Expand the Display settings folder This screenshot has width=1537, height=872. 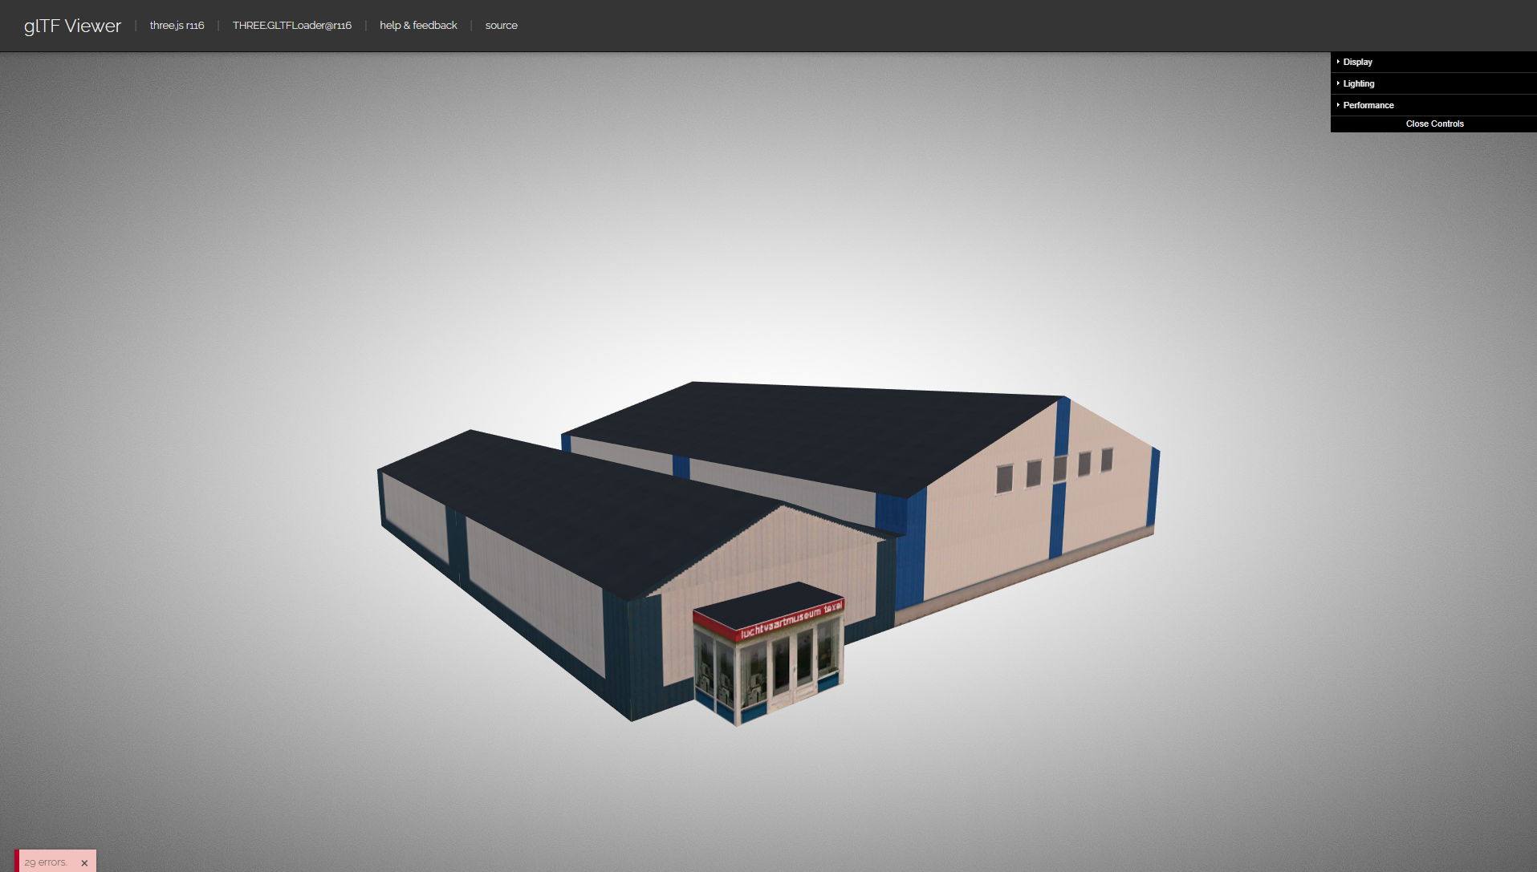click(x=1357, y=62)
